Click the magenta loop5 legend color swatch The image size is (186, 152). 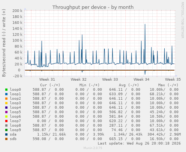click(x=6, y=112)
